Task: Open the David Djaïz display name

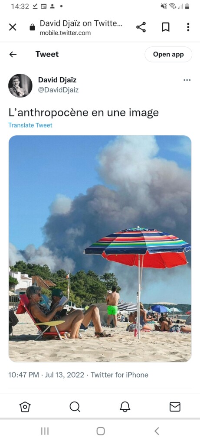Action: coord(57,80)
